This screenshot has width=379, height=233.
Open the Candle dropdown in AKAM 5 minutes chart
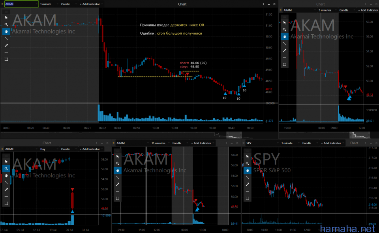point(347,10)
